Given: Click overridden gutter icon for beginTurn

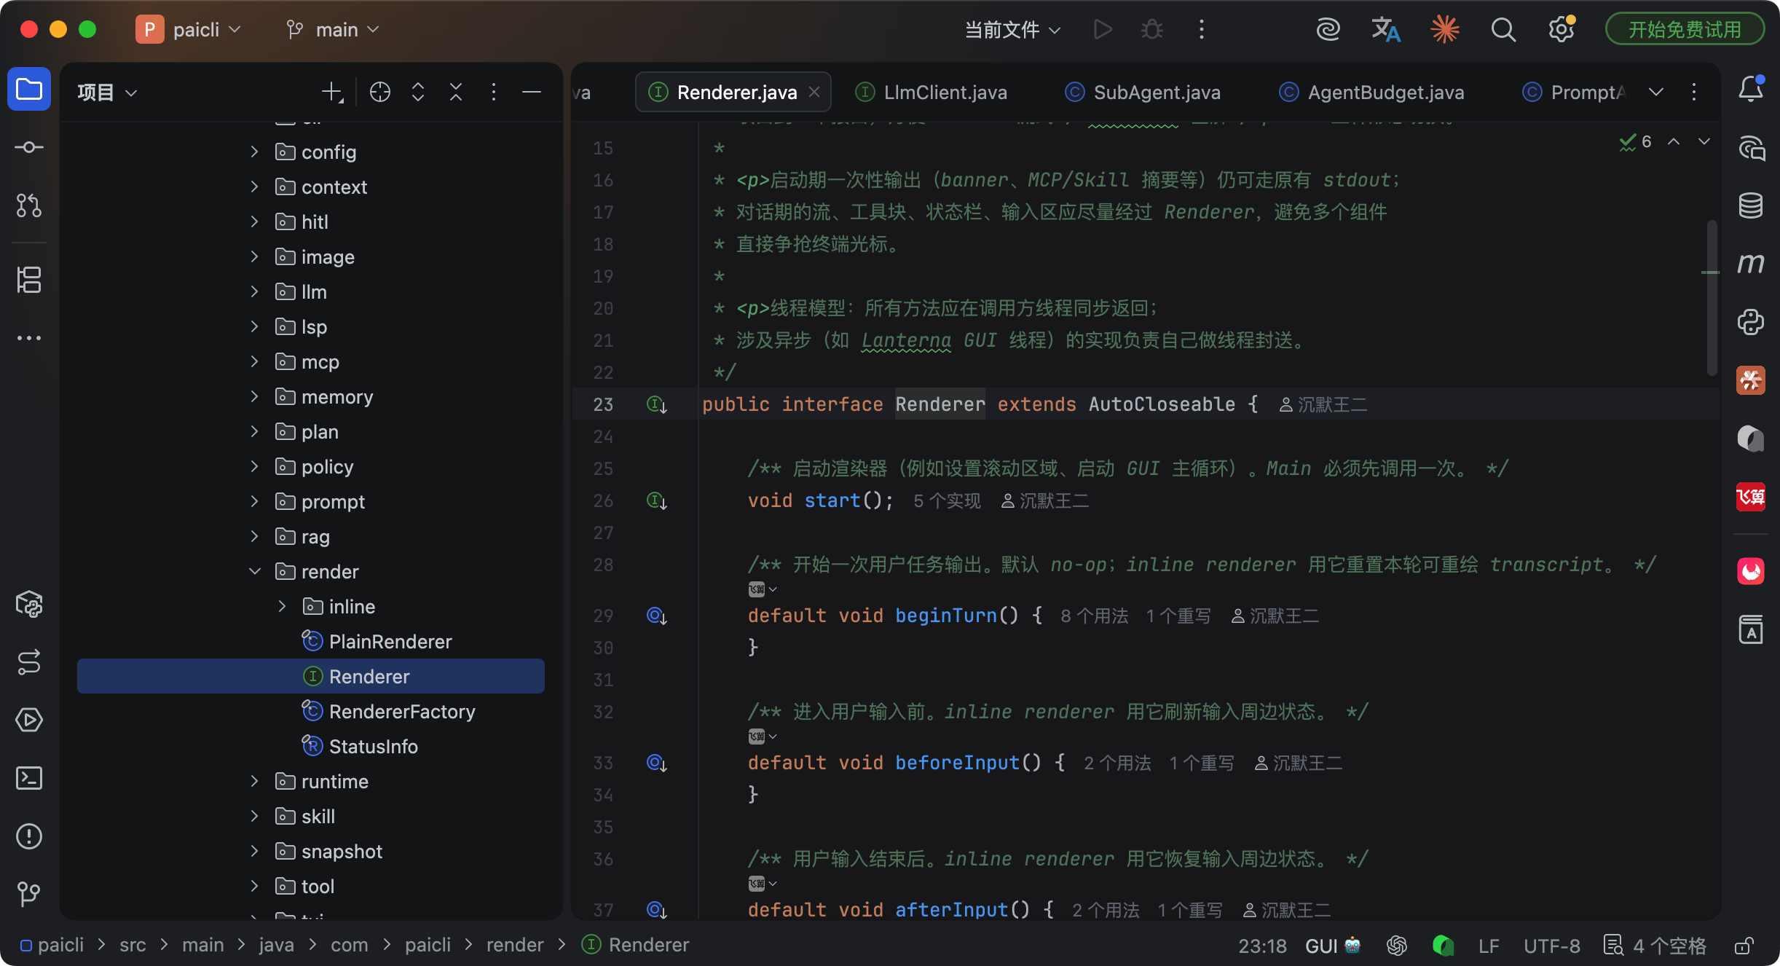Looking at the screenshot, I should (657, 616).
